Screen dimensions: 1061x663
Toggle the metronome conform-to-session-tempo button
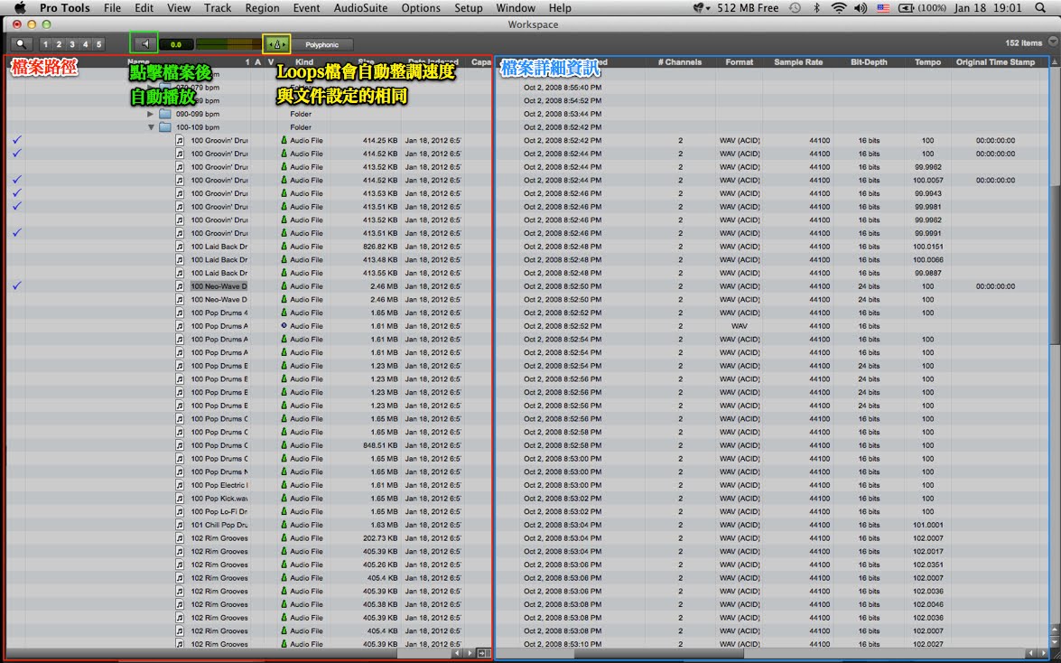point(276,44)
